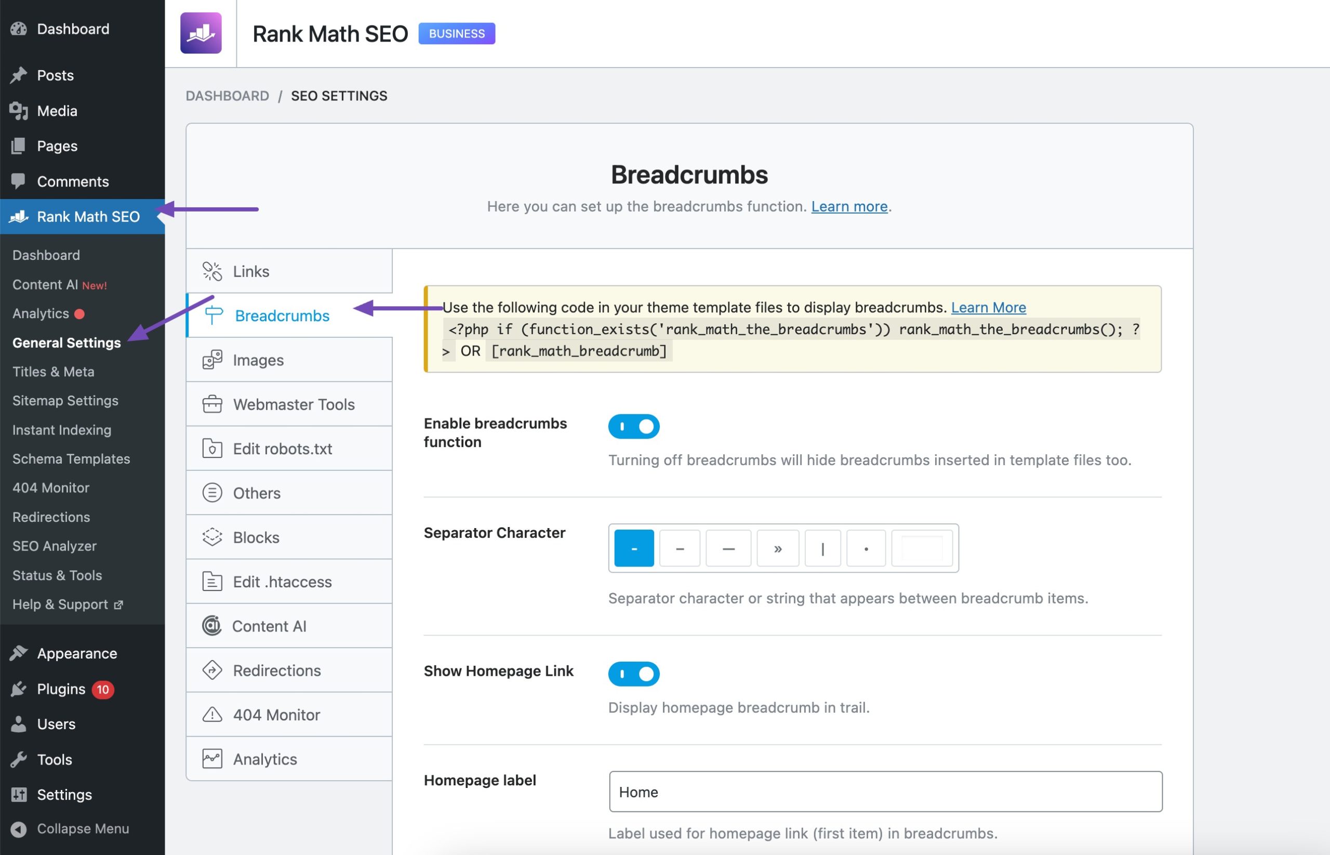Click the Plugins icon in sidebar
The width and height of the screenshot is (1330, 855).
tap(19, 689)
